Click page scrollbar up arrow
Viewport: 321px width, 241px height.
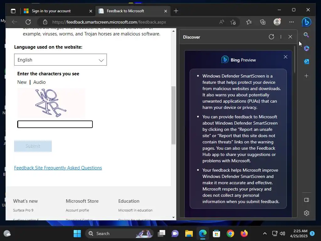(173, 31)
